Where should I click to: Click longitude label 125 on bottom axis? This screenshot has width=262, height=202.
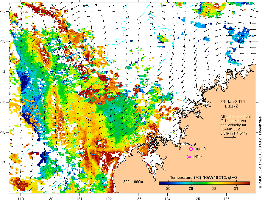tap(197, 199)
